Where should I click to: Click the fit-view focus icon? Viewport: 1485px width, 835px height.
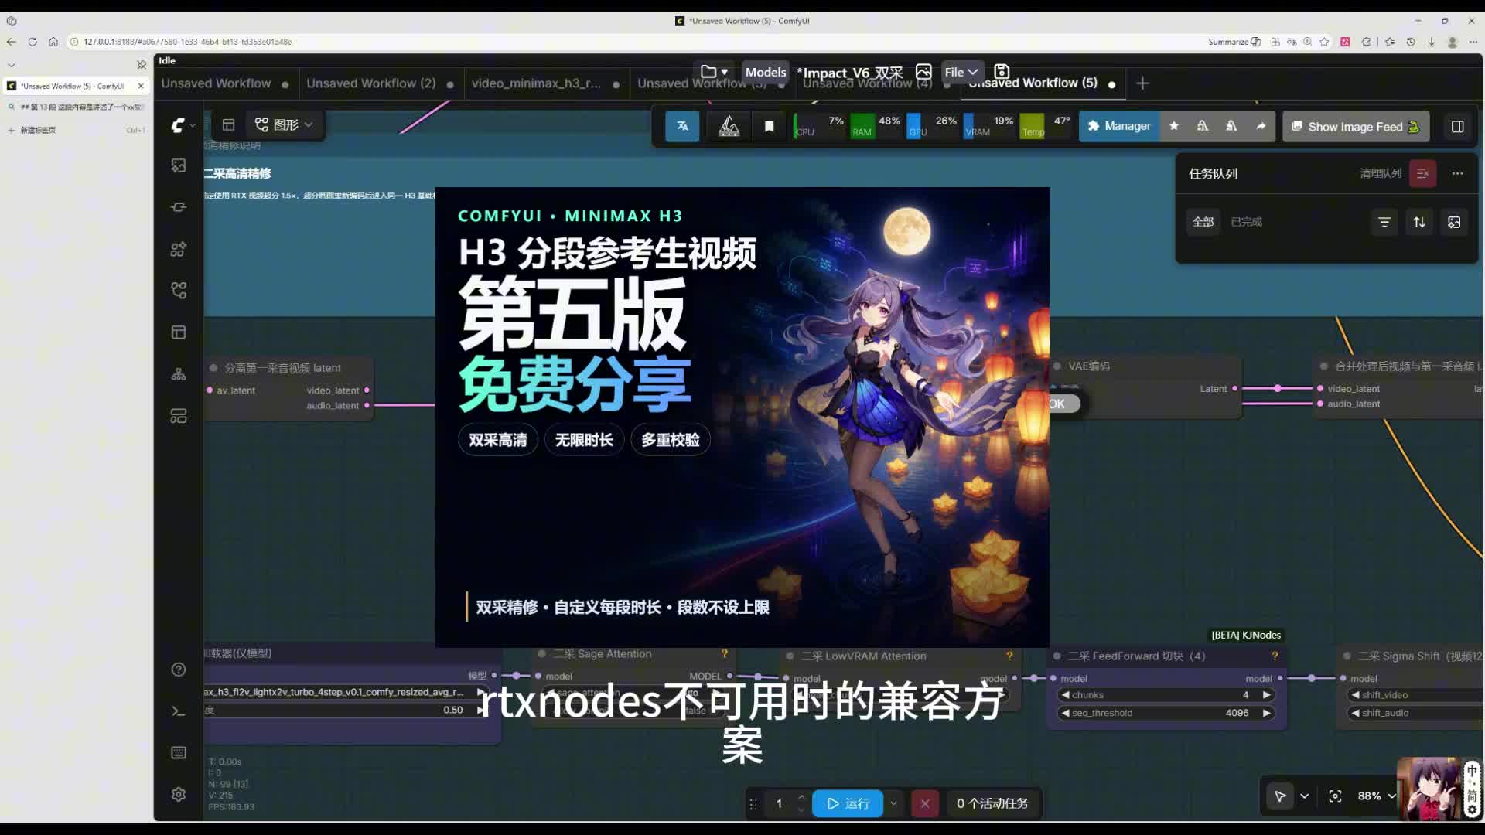pos(1335,796)
